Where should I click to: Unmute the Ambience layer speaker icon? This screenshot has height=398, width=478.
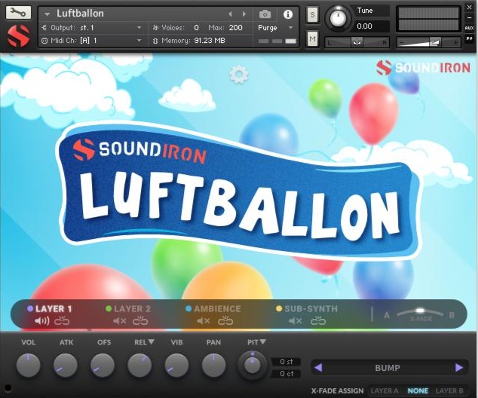204,321
